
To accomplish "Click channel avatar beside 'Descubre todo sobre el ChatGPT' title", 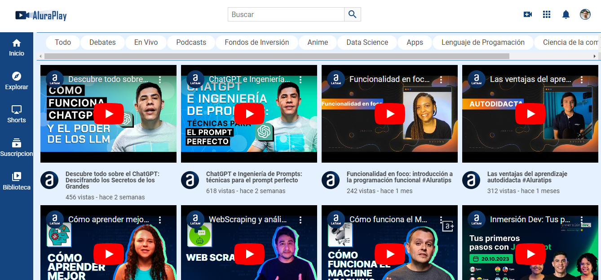I will point(49,180).
